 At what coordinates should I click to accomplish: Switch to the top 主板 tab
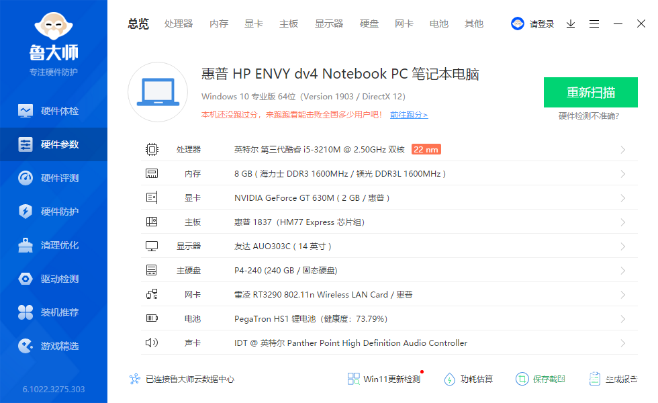point(289,24)
